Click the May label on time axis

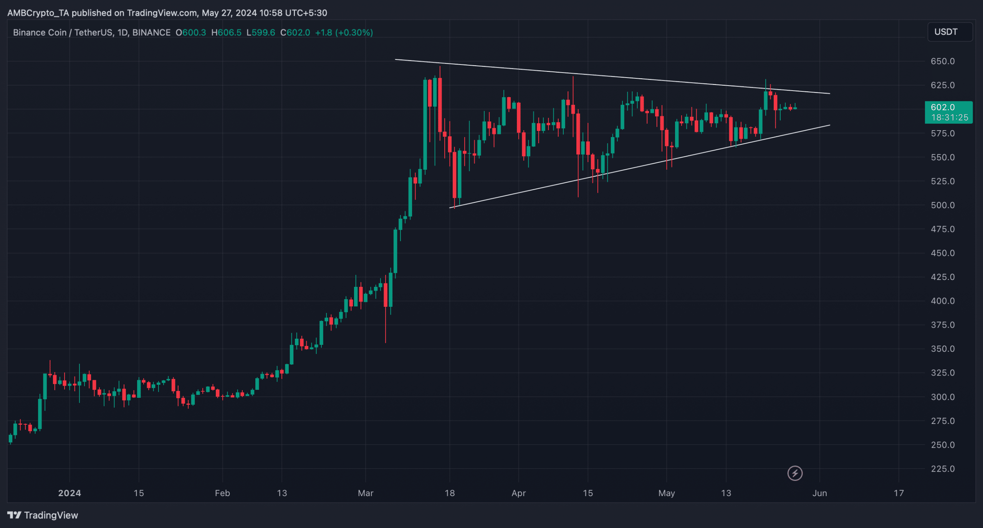coord(667,493)
